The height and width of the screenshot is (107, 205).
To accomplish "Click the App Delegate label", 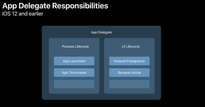I will tap(101, 32).
